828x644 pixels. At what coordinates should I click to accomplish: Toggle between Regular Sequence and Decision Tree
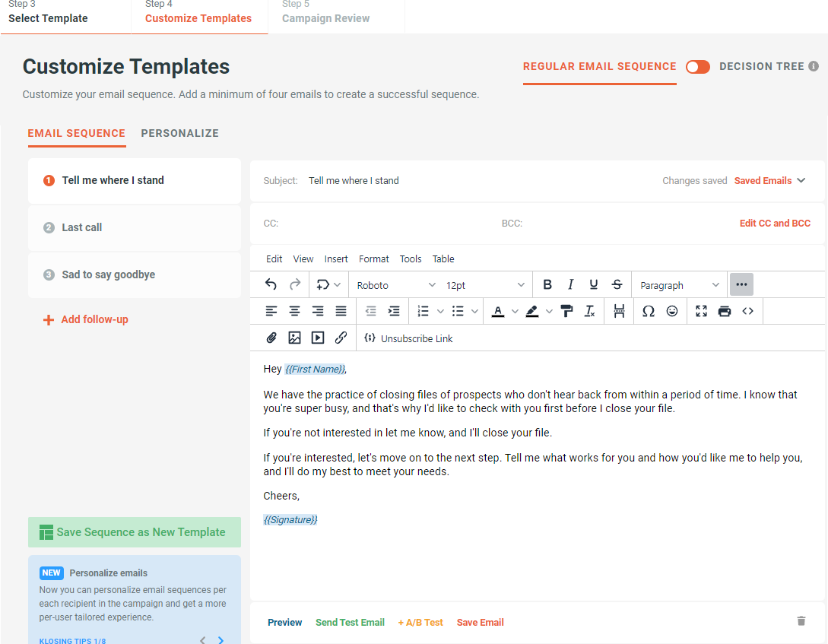point(697,66)
